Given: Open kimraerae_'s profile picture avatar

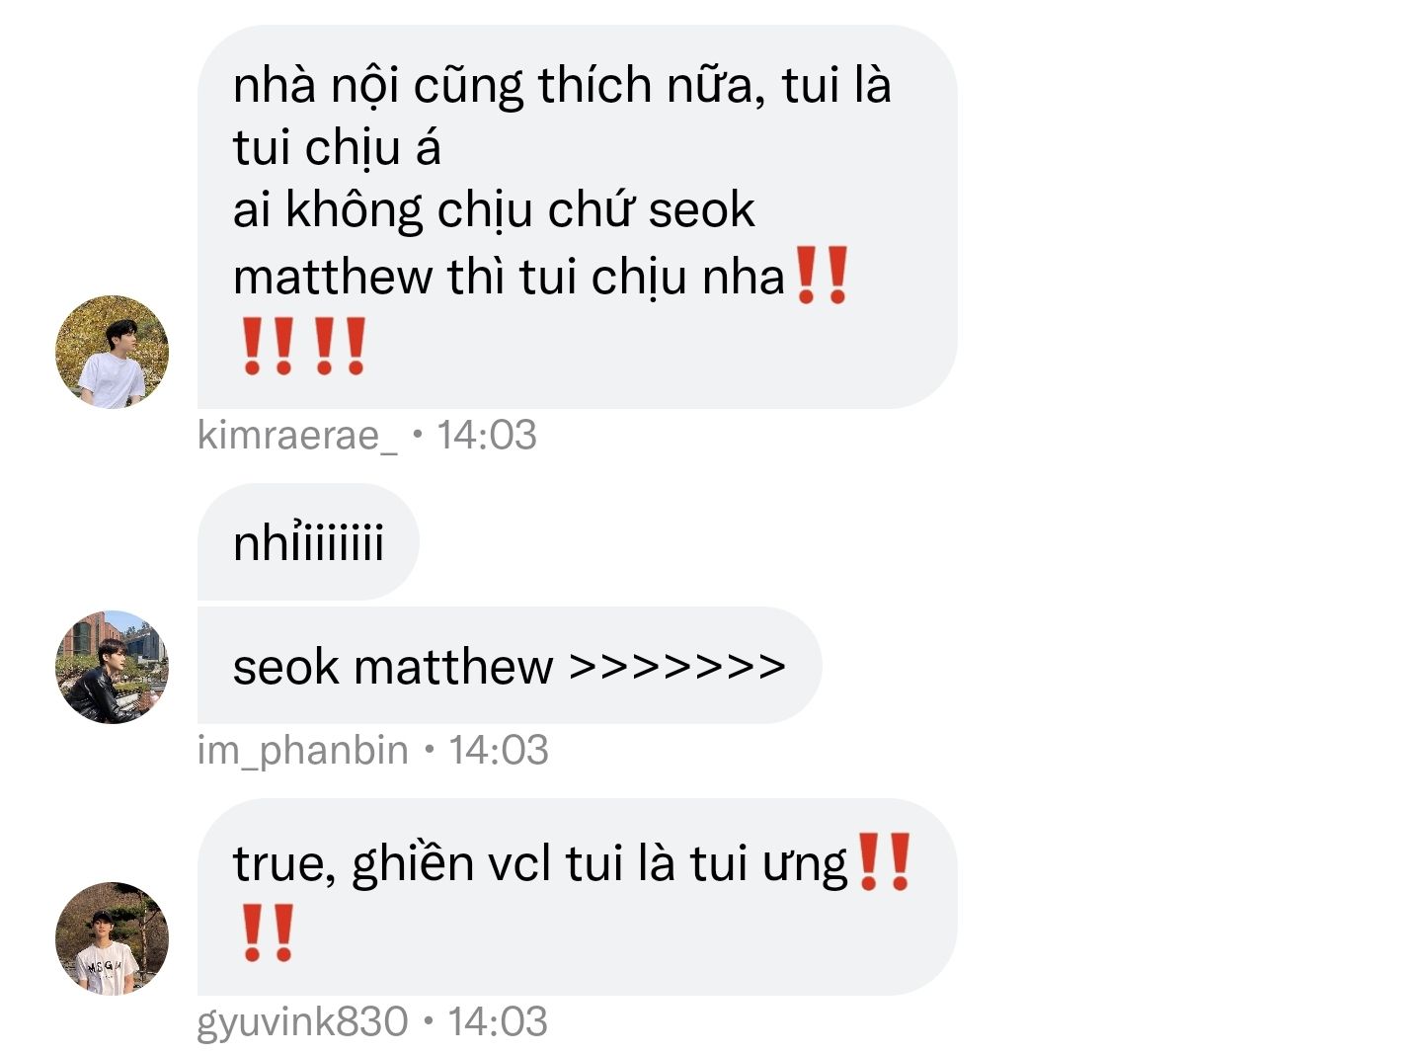Looking at the screenshot, I should 112,352.
